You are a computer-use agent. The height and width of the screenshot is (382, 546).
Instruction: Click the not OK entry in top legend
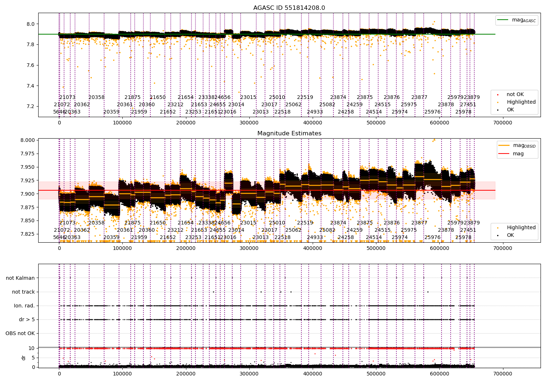tap(511, 95)
